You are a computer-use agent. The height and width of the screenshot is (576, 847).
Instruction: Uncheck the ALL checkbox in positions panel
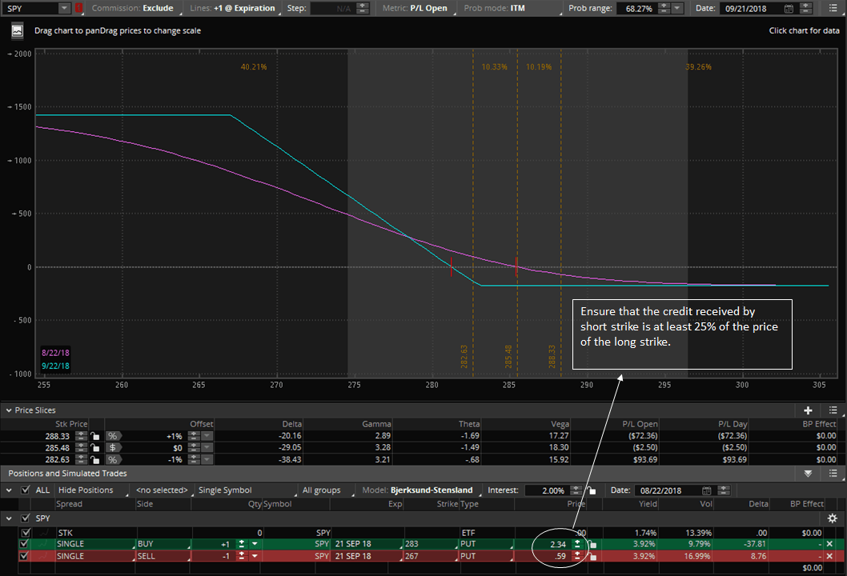[x=26, y=490]
